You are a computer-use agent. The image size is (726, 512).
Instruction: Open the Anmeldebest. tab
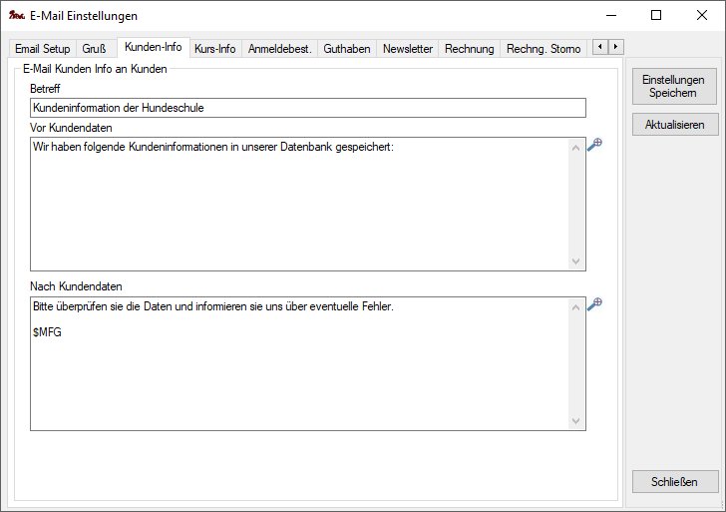(279, 48)
